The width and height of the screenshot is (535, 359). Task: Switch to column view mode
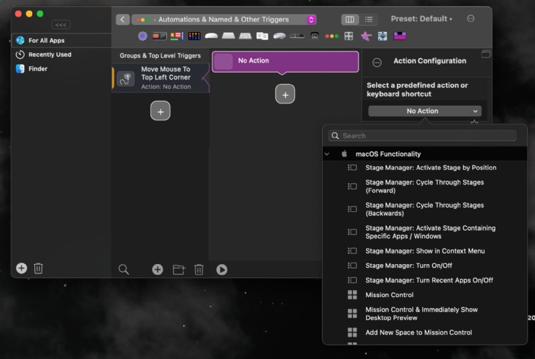(350, 19)
